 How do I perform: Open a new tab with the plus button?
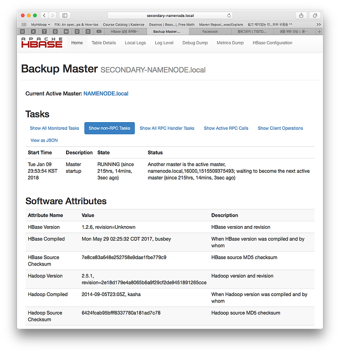coord(319,32)
